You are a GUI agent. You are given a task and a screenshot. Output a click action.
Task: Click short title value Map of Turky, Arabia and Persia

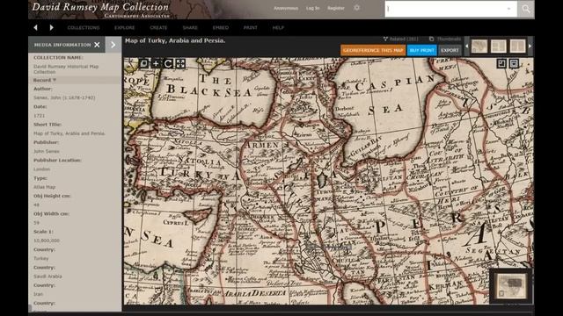pyautogui.click(x=69, y=133)
